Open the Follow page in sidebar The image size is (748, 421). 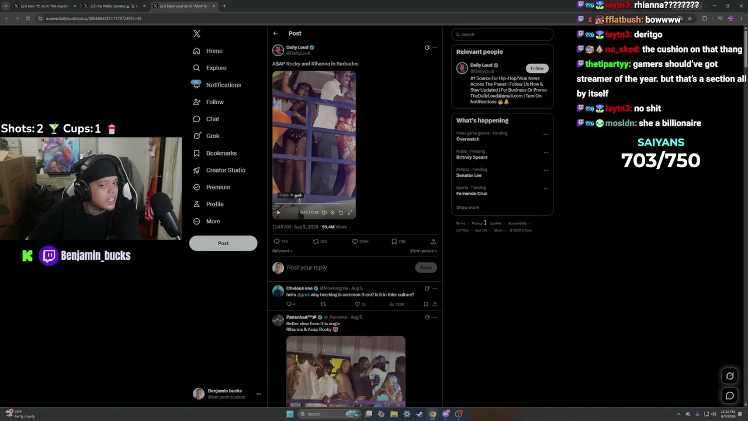click(x=209, y=102)
